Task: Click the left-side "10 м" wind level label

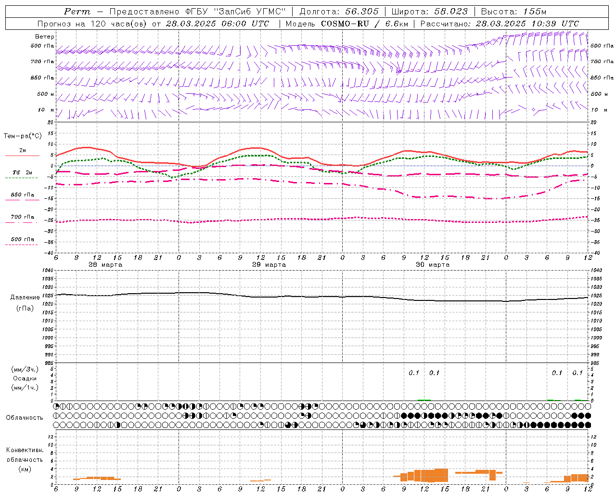Action: click(46, 110)
